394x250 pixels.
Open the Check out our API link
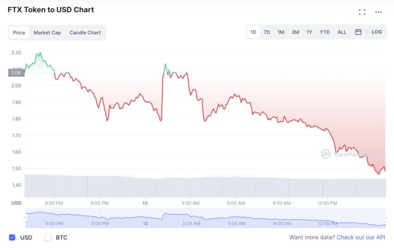coord(361,237)
